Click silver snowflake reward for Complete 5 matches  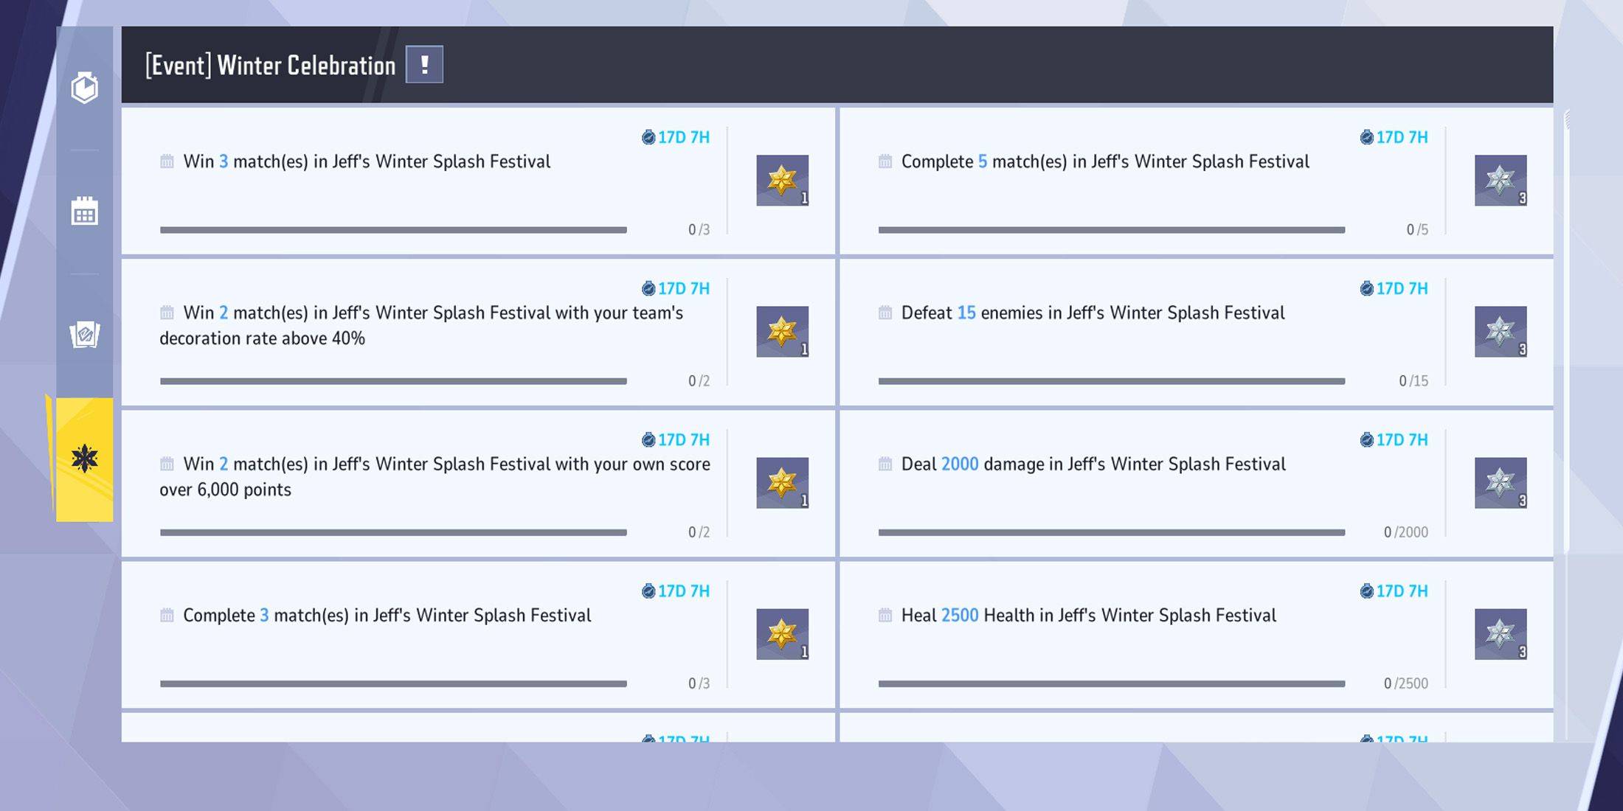(1500, 180)
